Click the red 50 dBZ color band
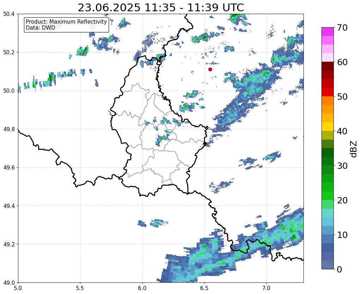 pyautogui.click(x=327, y=92)
